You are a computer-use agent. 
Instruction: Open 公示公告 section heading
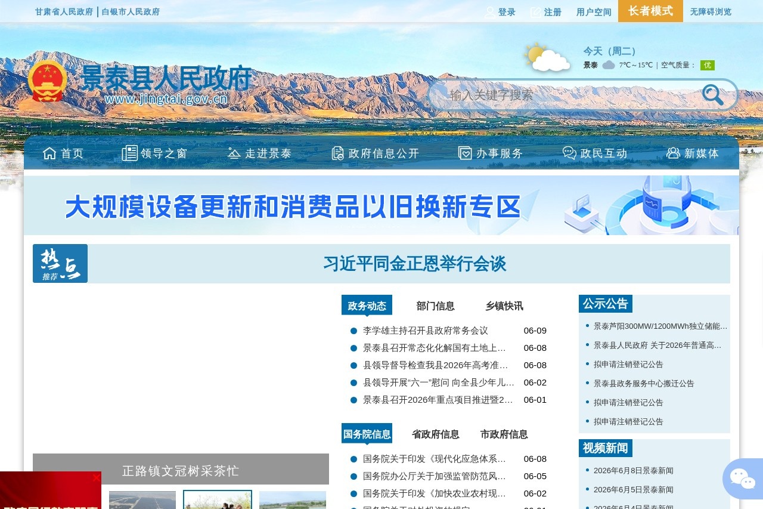606,304
